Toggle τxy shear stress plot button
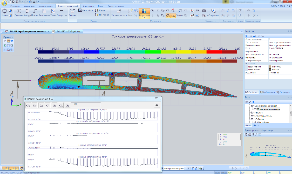This screenshot has width=292, height=174. coord(35,105)
